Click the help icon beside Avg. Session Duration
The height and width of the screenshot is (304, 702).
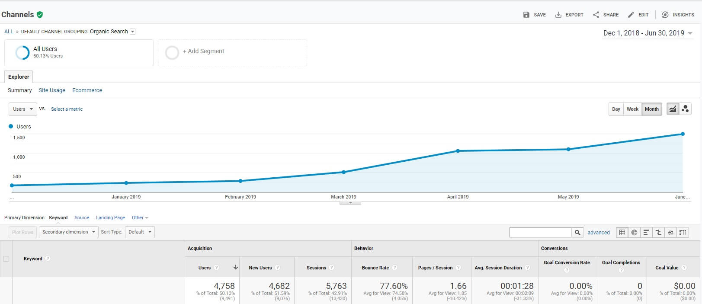tap(528, 268)
